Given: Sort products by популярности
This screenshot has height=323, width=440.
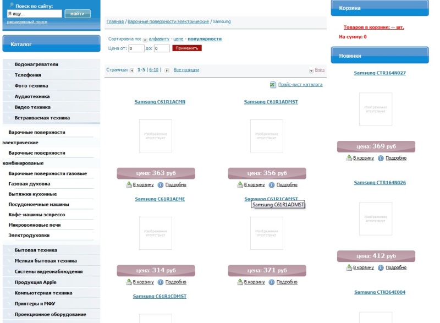Looking at the screenshot, I should click(205, 39).
